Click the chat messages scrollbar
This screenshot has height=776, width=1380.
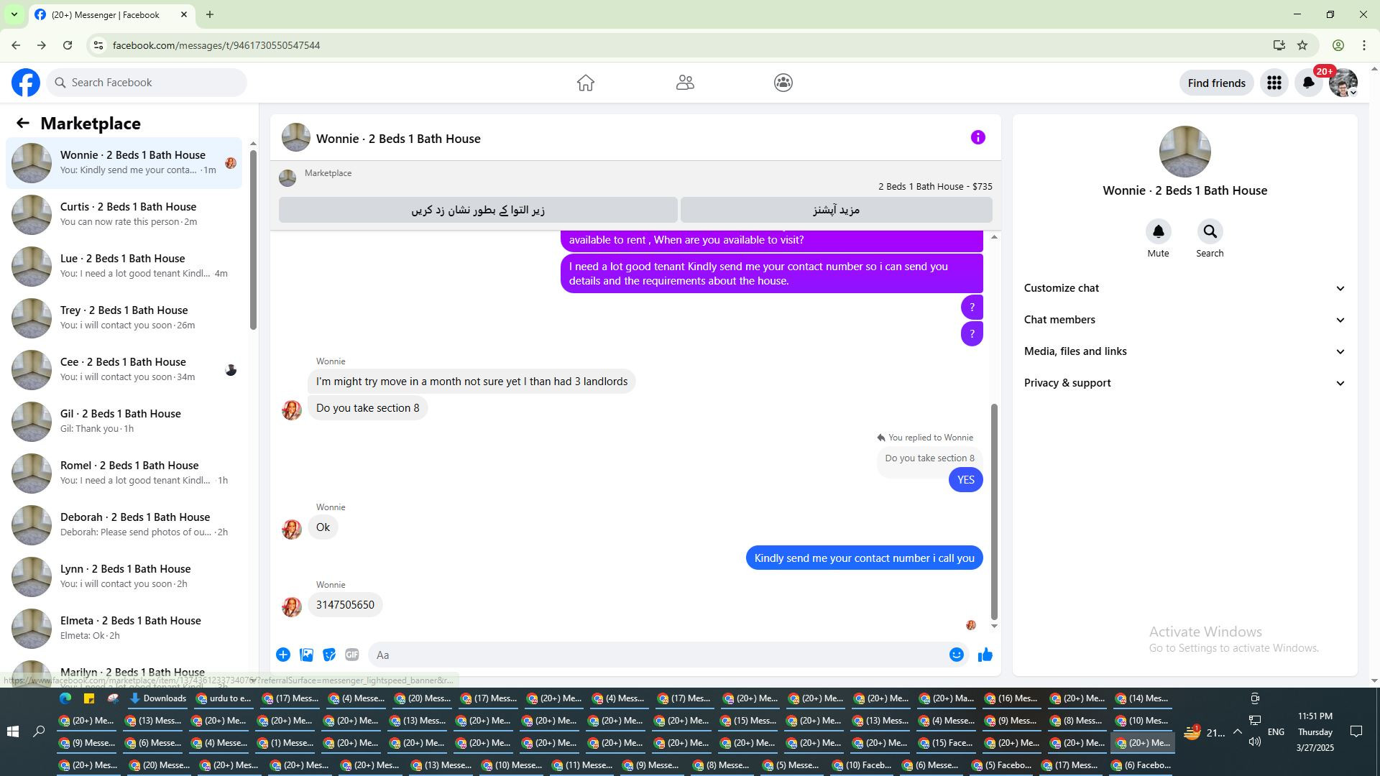point(995,512)
